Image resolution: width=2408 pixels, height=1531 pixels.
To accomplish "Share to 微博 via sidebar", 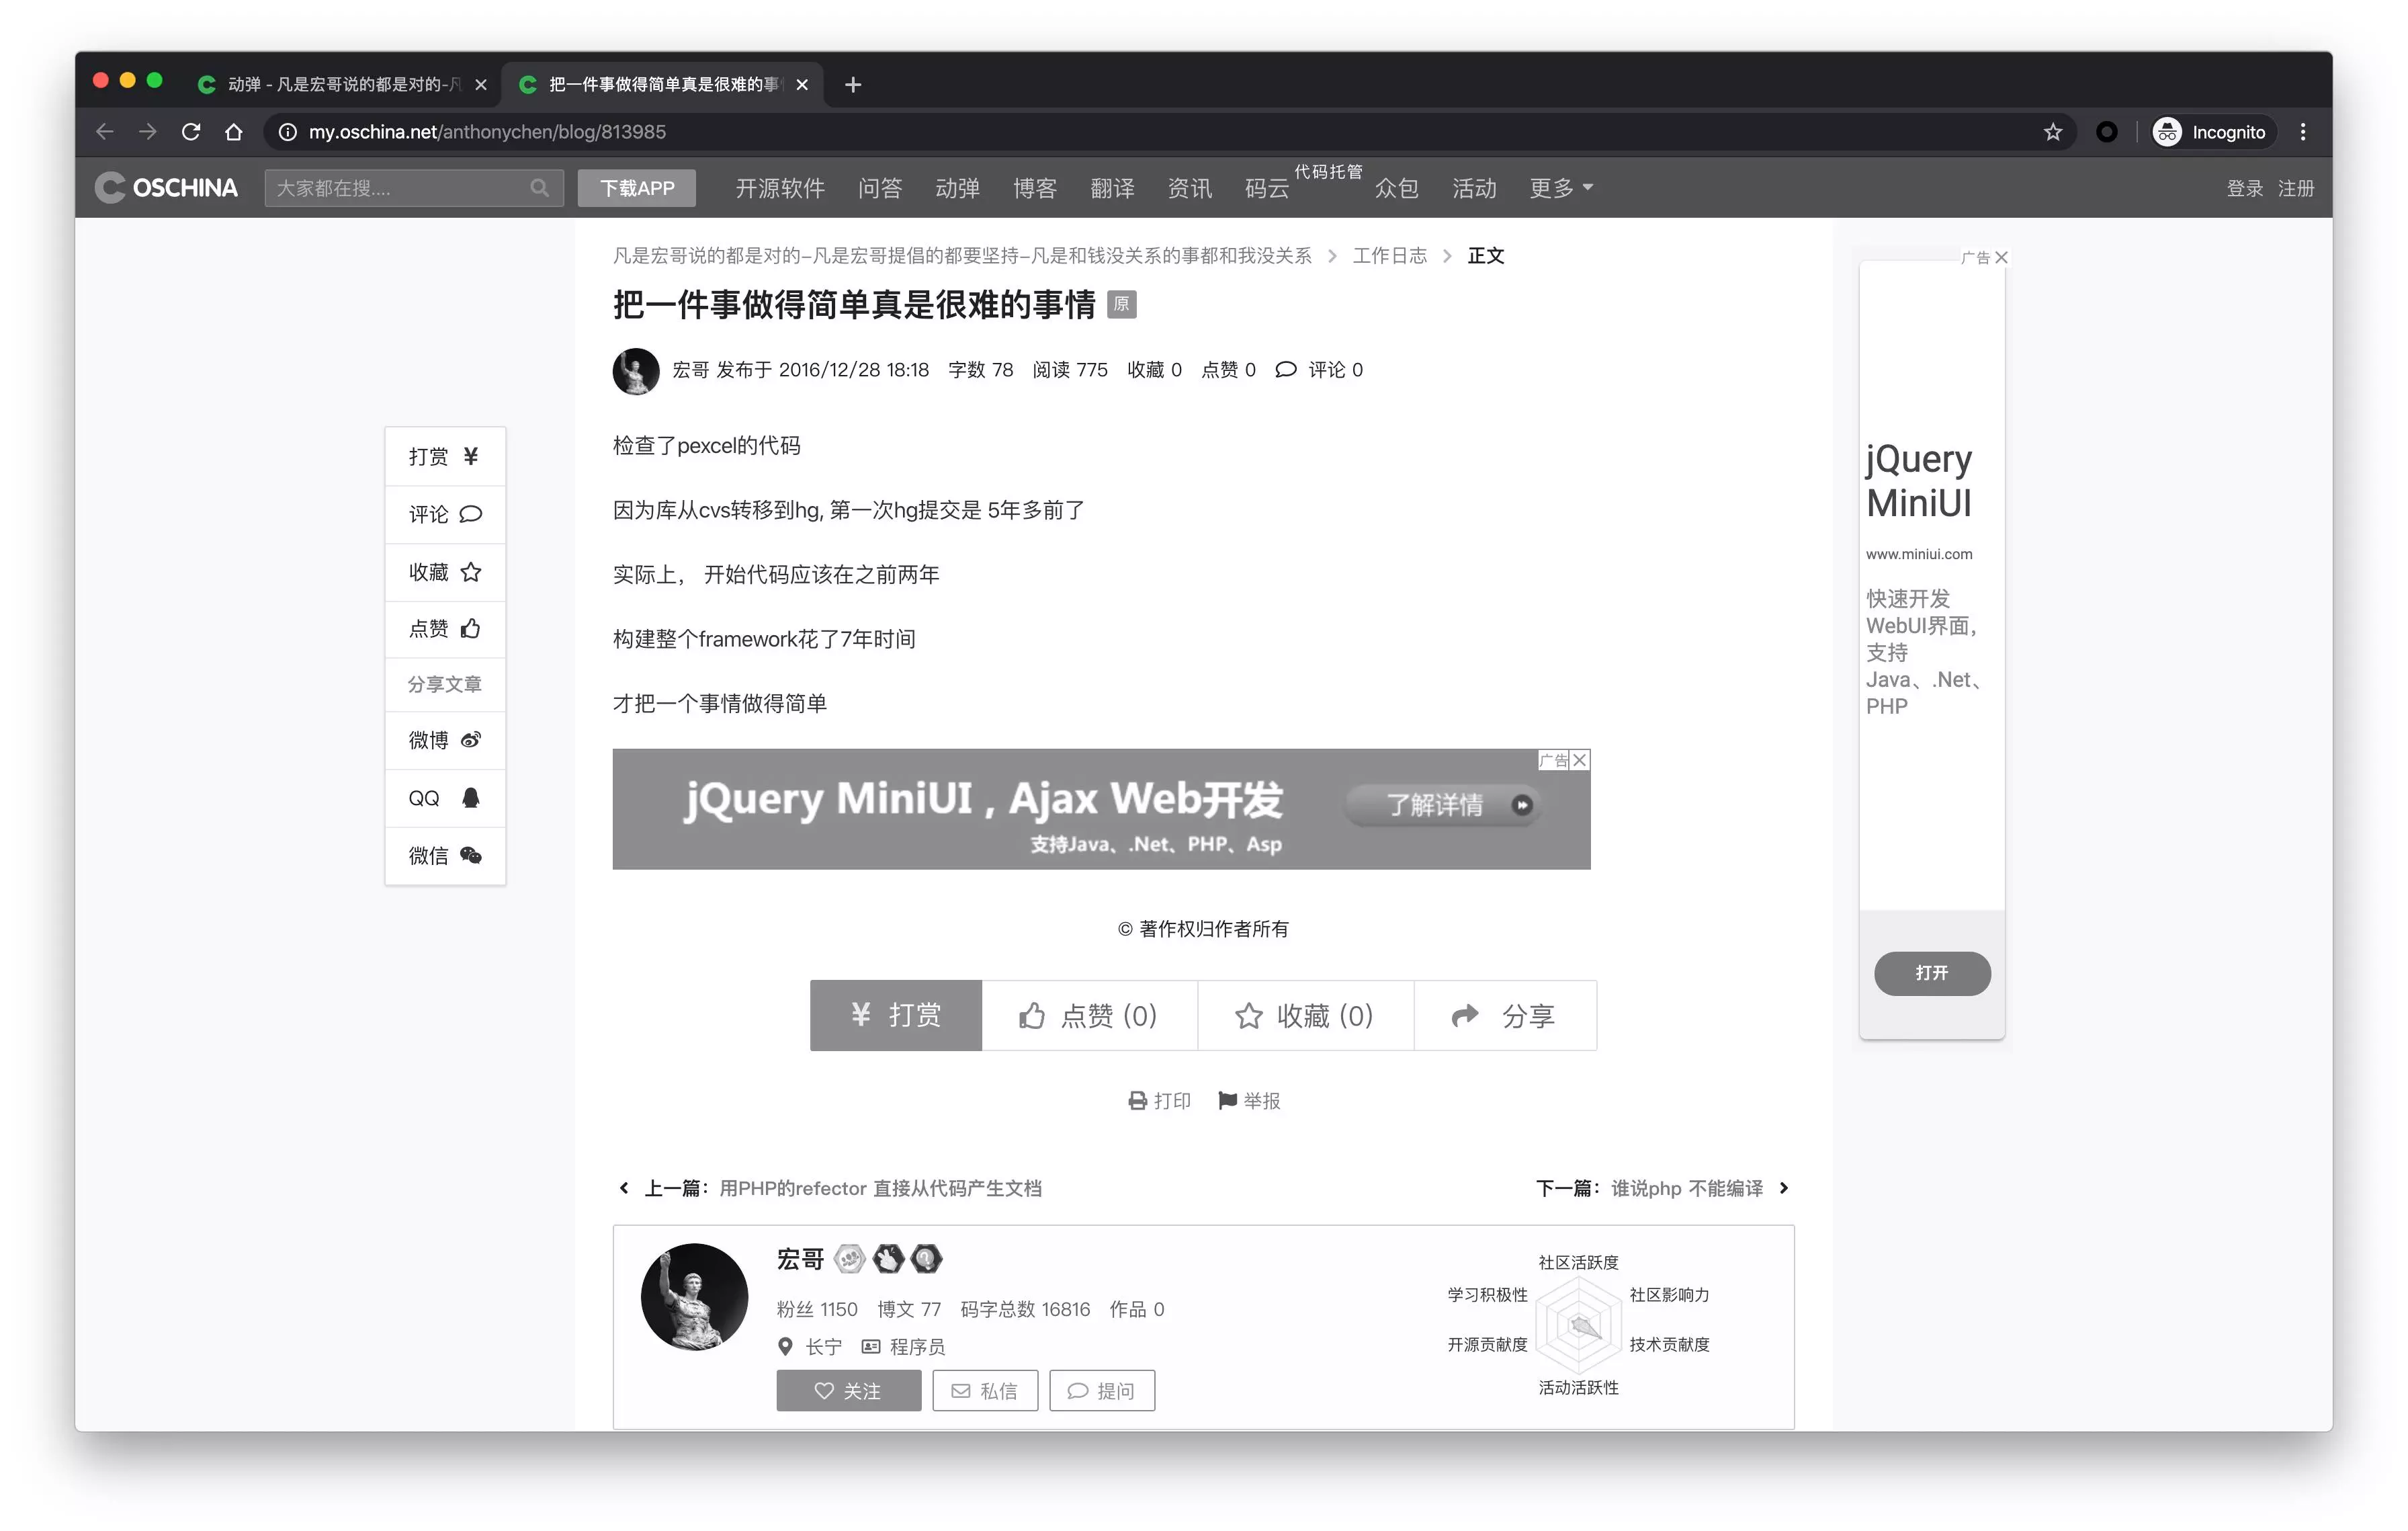I will [x=445, y=740].
